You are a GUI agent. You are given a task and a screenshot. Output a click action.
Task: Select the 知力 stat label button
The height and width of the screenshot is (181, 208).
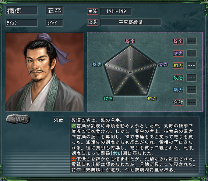(178, 66)
